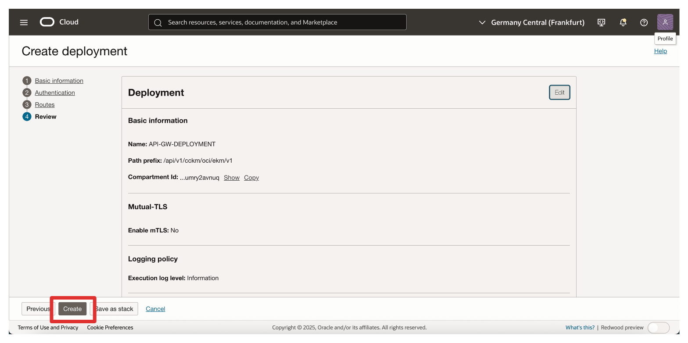Click the search resources input field

pyautogui.click(x=281, y=22)
